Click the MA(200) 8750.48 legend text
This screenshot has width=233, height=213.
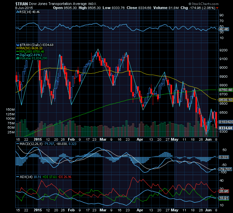[x=32, y=52]
